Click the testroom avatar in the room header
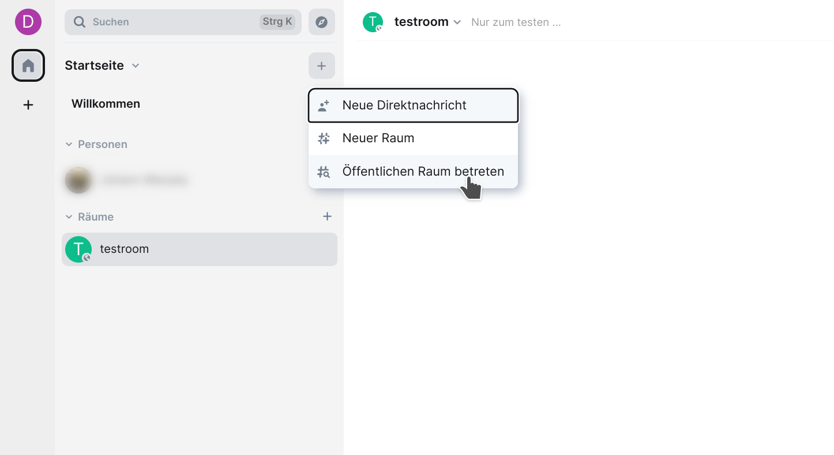 tap(373, 22)
